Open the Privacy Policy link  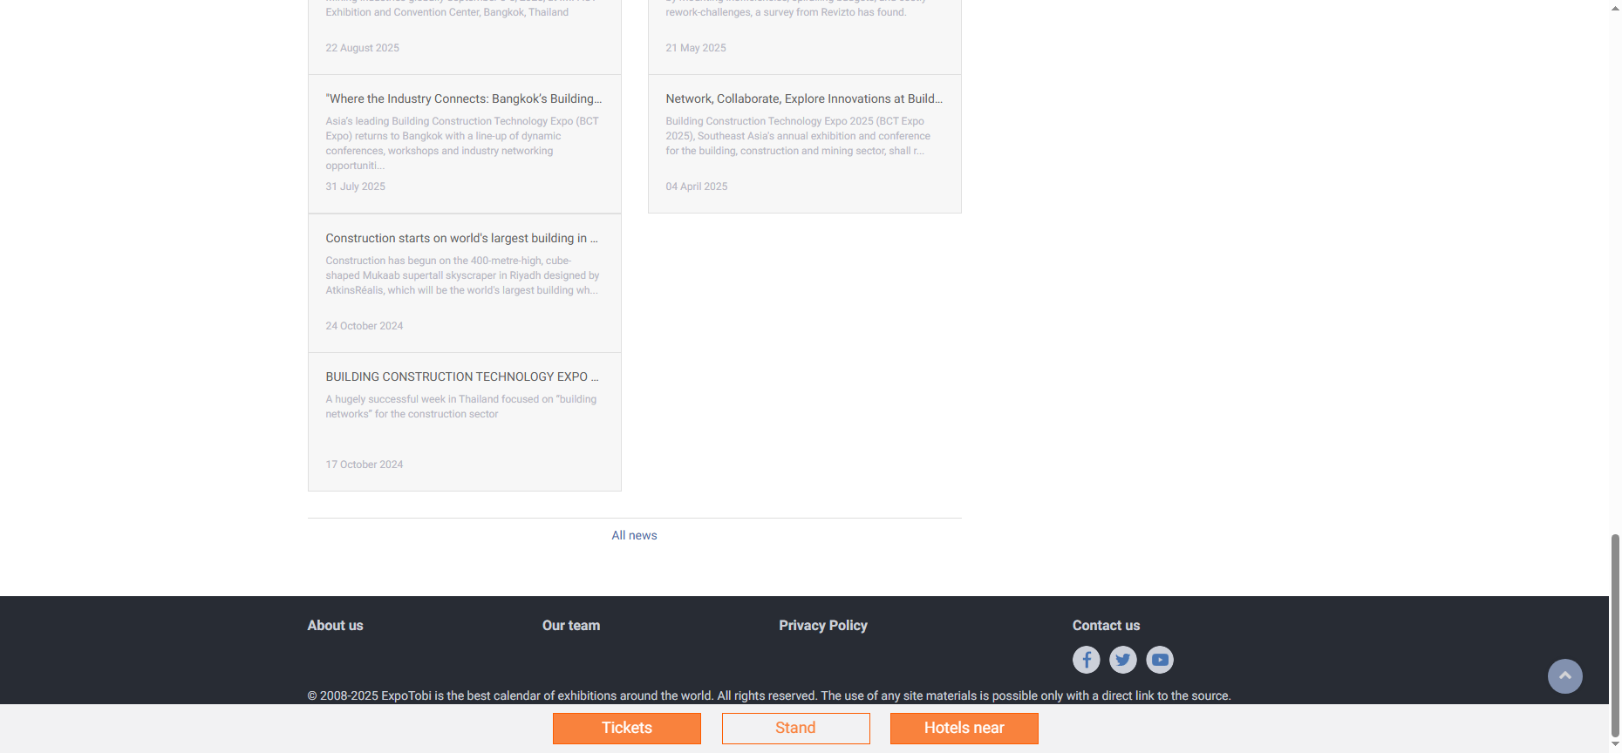point(822,626)
